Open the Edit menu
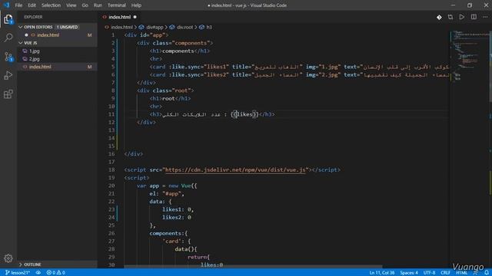This screenshot has width=492, height=276. click(32, 5)
